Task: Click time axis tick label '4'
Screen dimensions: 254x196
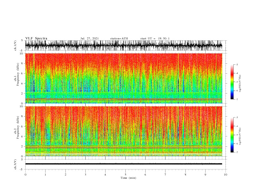Action: [106, 175]
